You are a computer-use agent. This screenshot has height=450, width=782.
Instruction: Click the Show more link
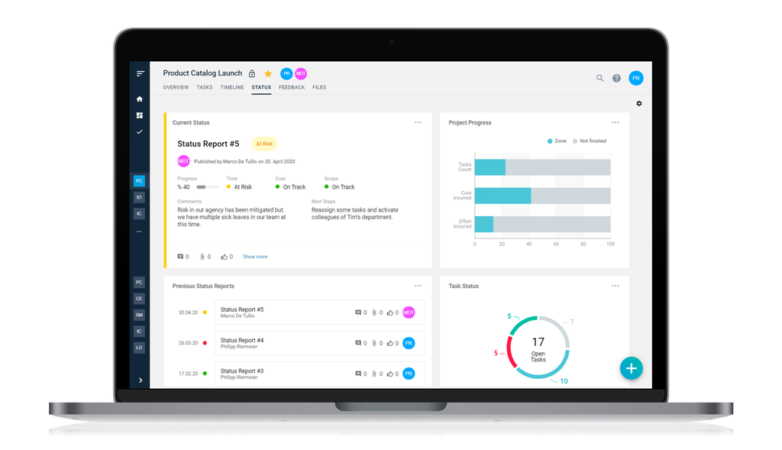[x=255, y=257]
